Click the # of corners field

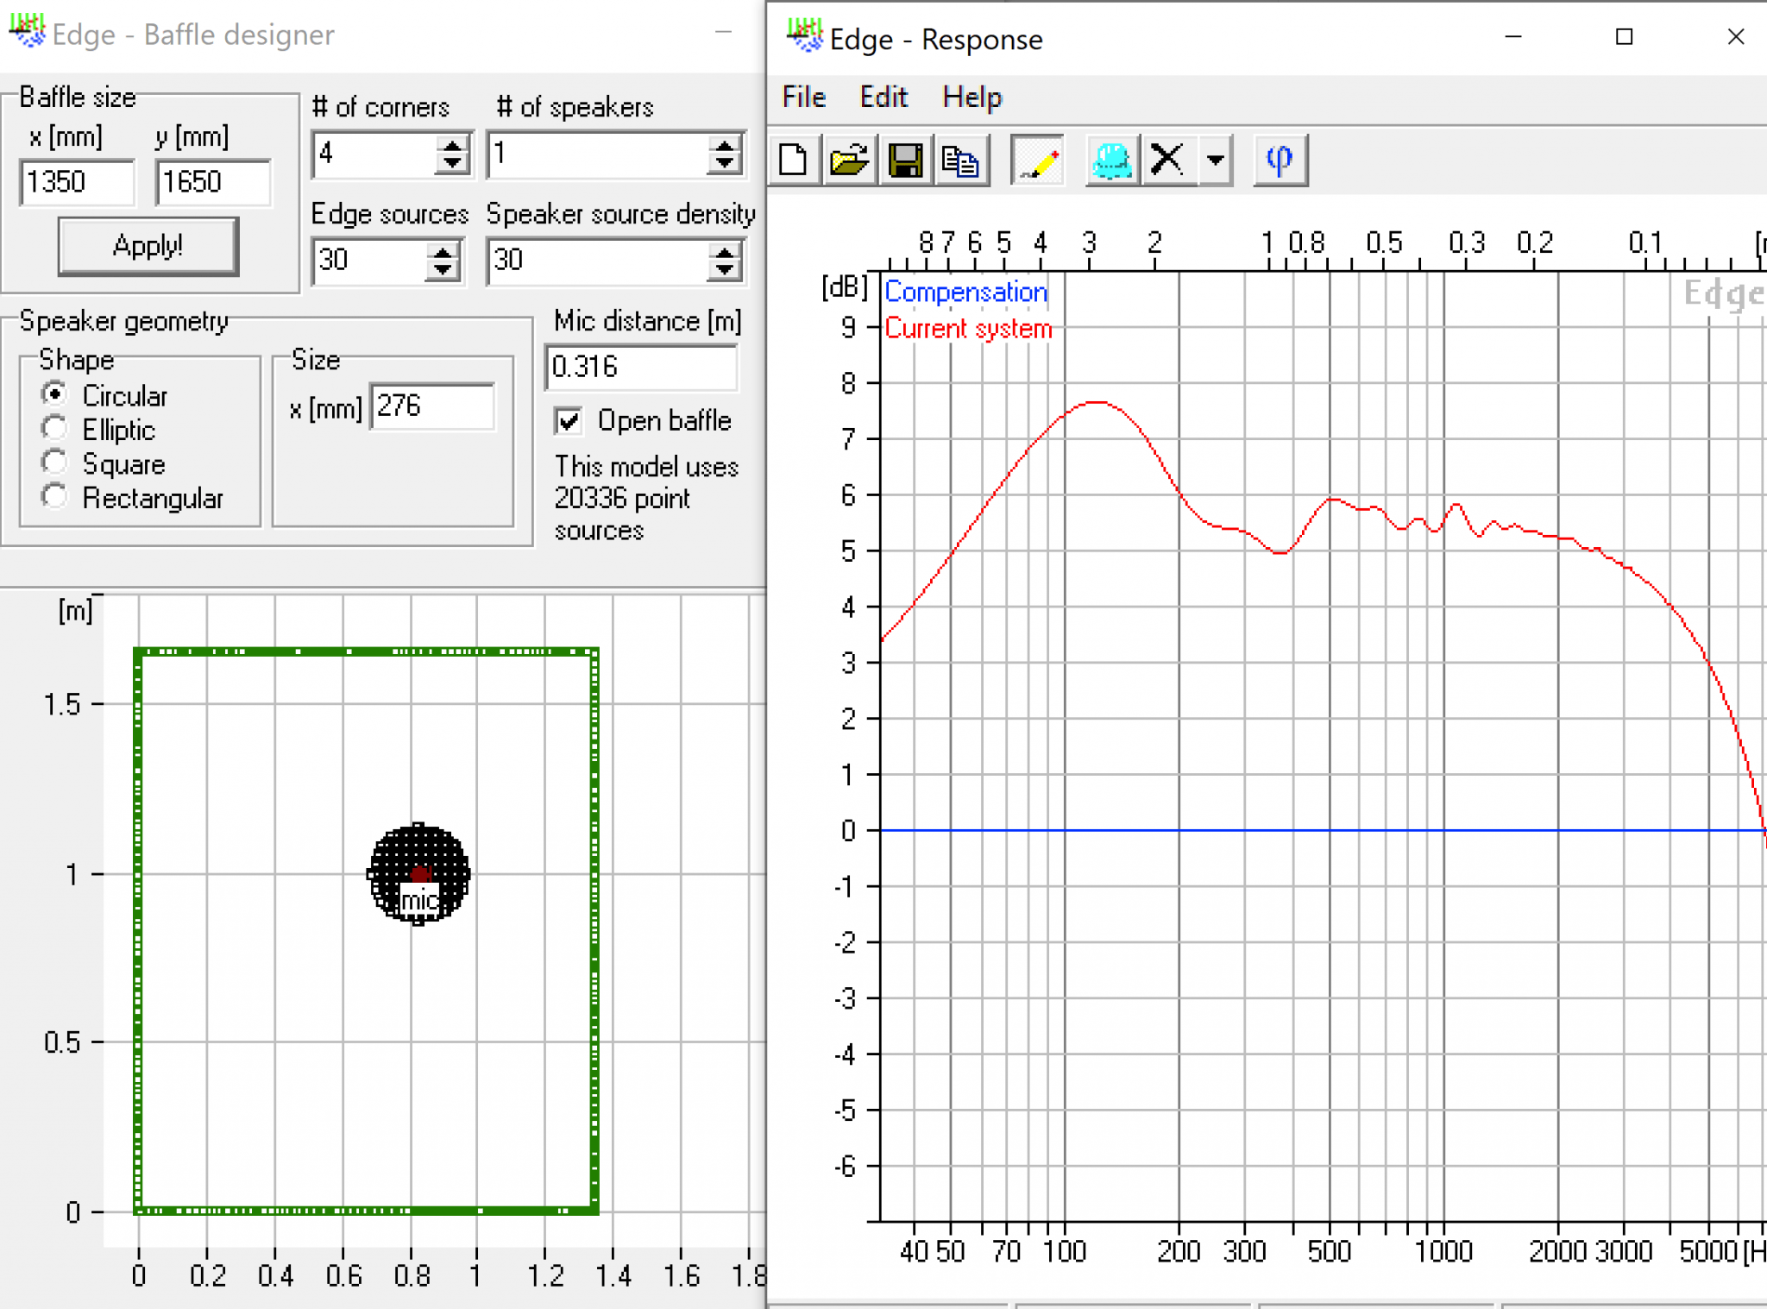[x=374, y=154]
